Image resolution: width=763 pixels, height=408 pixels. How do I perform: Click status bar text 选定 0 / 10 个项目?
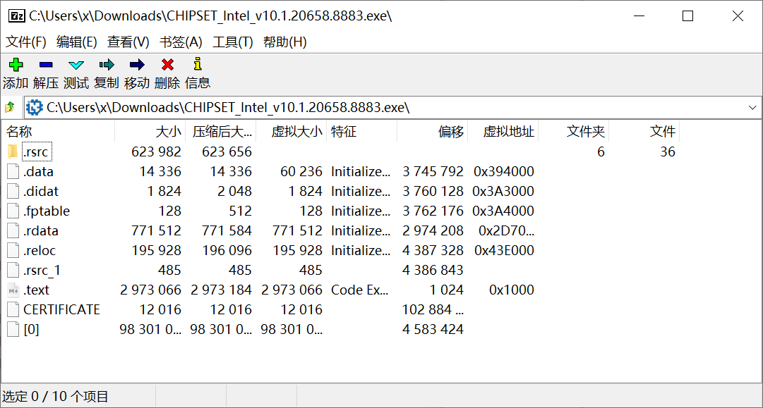coord(56,397)
